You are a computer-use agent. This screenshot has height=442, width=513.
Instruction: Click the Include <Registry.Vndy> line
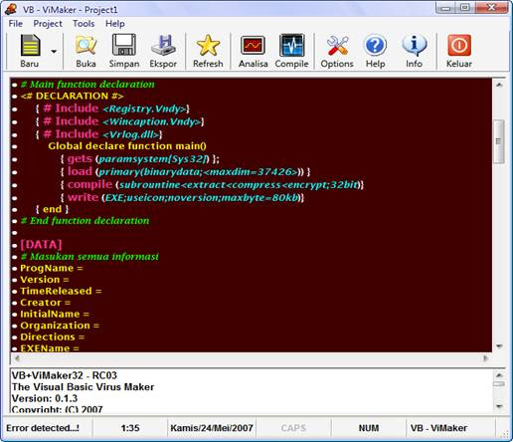coord(112,109)
